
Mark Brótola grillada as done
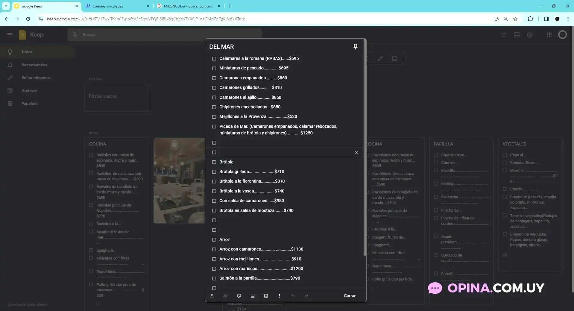[214, 172]
